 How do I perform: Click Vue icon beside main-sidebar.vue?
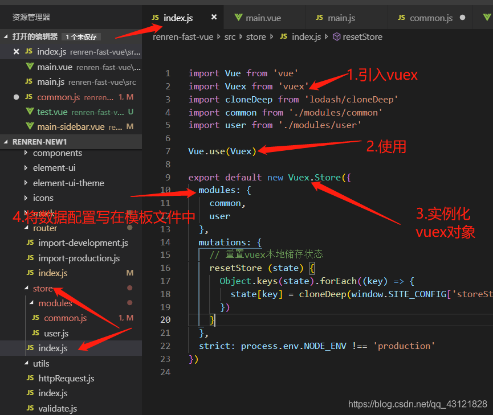point(30,126)
